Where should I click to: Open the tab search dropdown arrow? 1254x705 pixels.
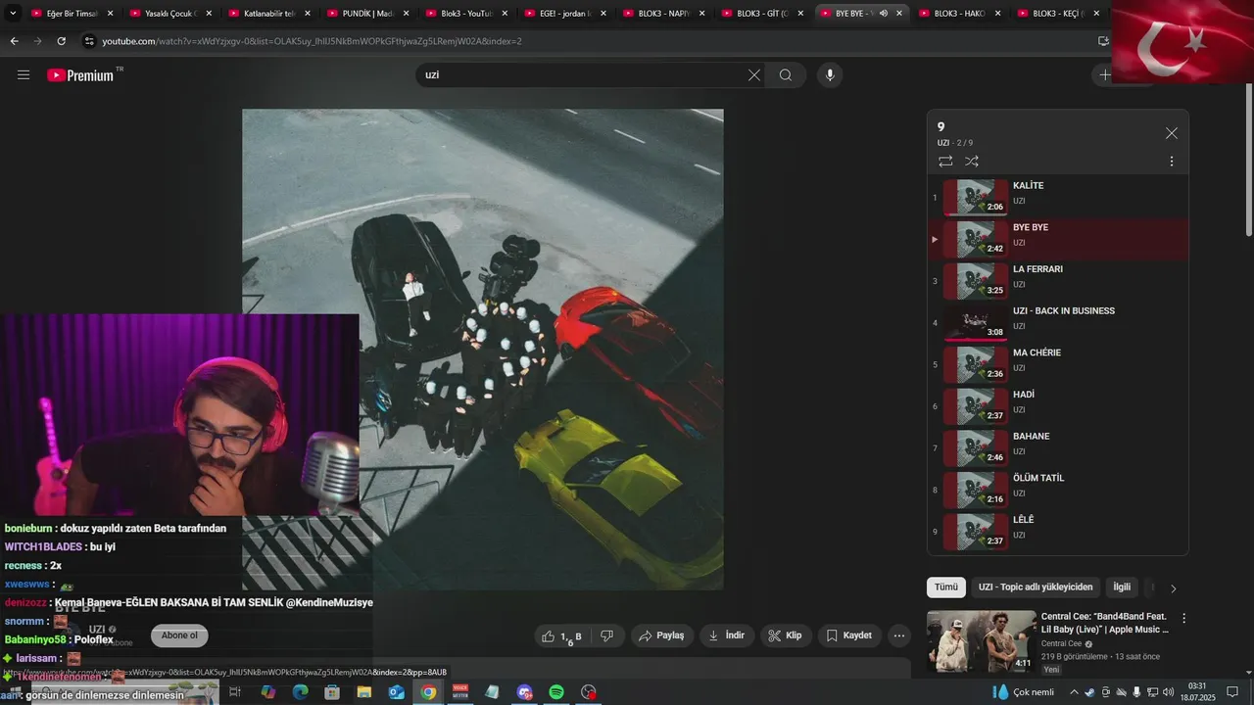13,14
